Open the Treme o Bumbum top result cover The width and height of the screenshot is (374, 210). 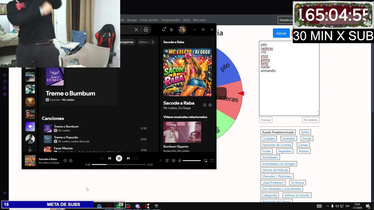(x=55, y=76)
